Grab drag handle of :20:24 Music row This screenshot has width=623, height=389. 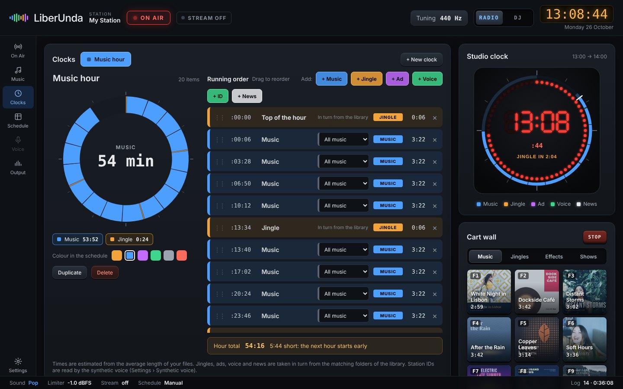[220, 294]
